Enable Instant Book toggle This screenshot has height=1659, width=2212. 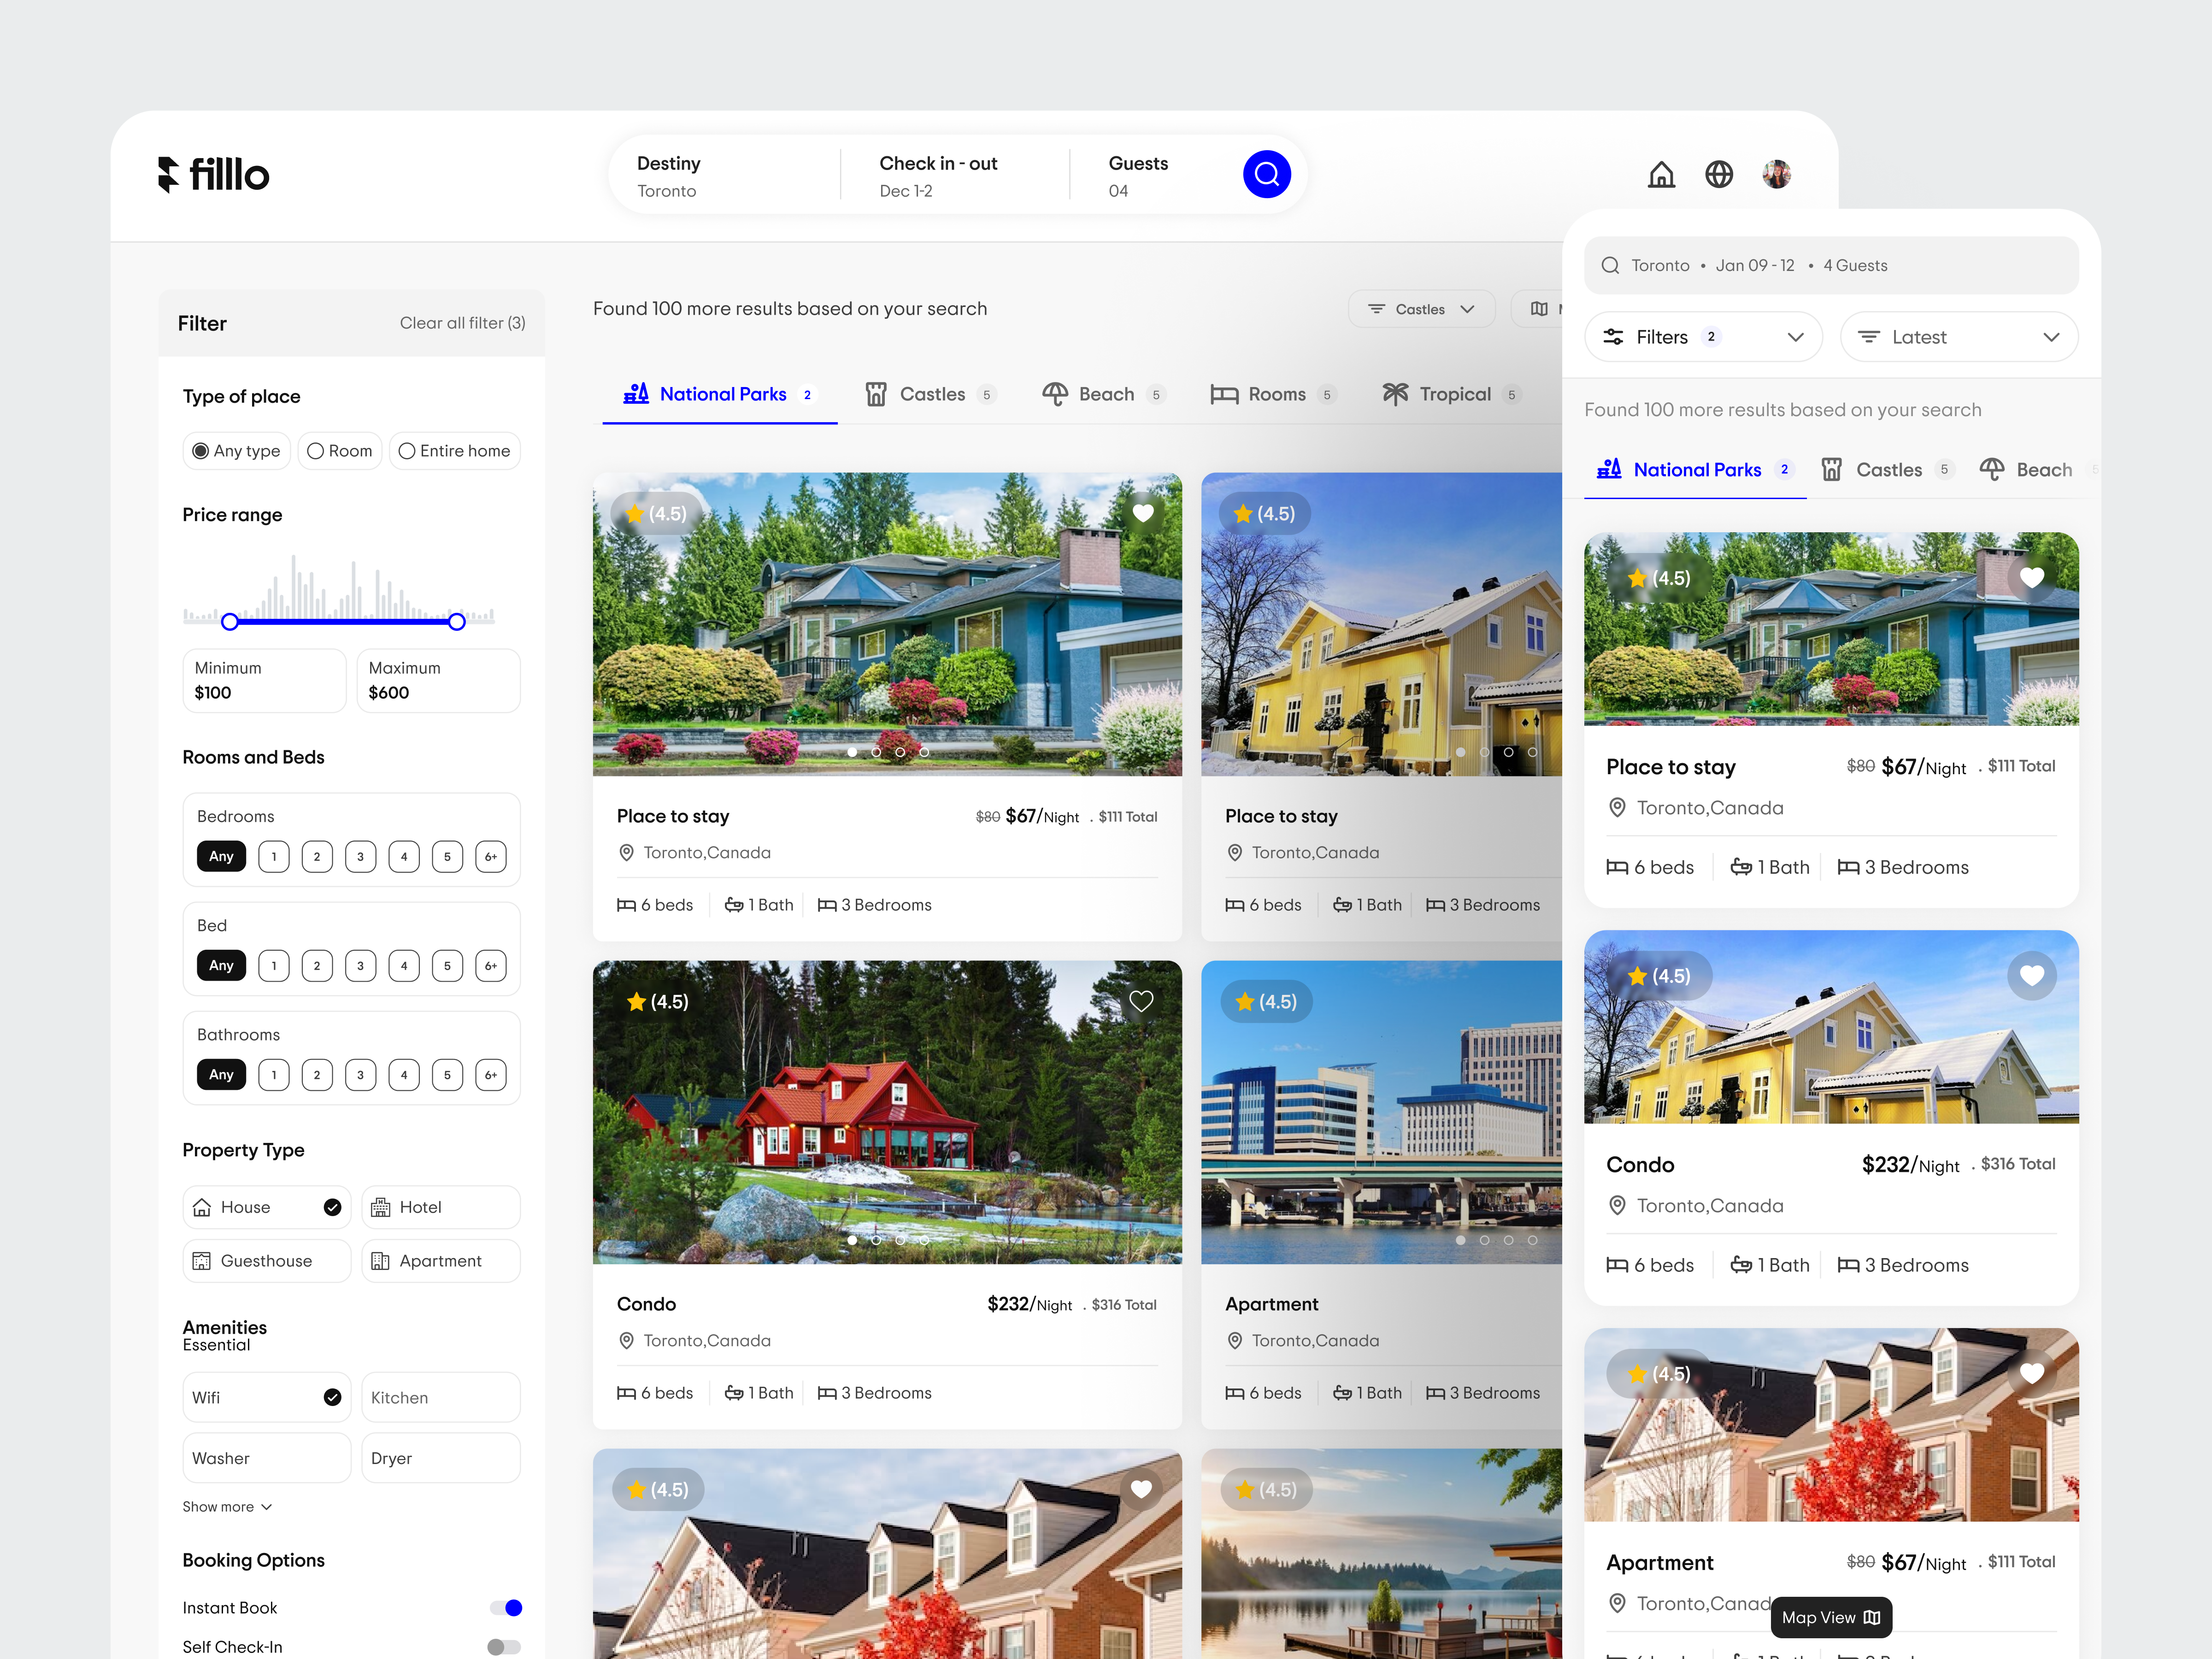(x=506, y=1607)
